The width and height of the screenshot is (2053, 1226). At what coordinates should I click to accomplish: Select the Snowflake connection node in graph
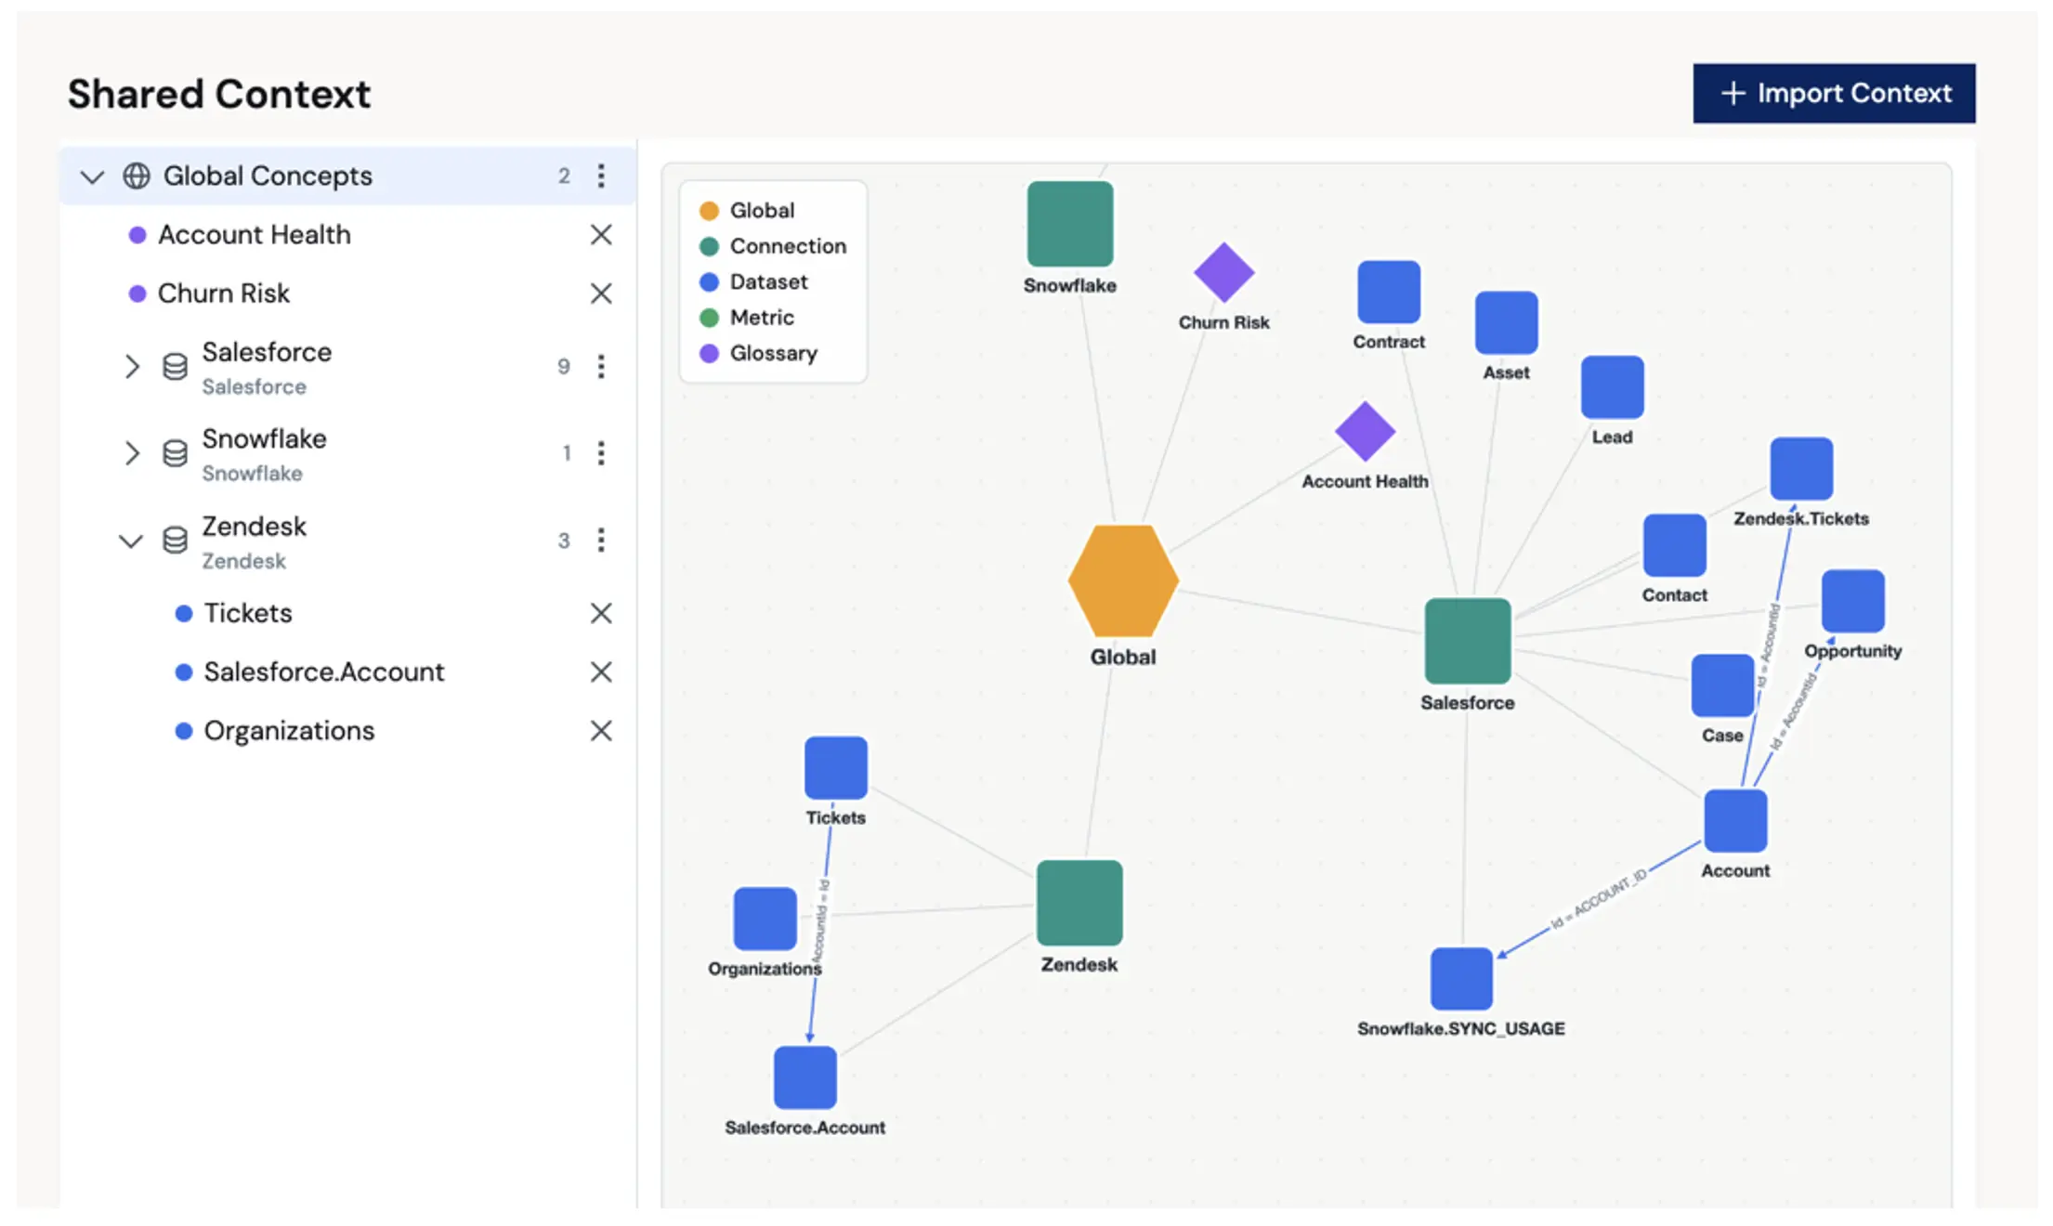pos(1070,224)
